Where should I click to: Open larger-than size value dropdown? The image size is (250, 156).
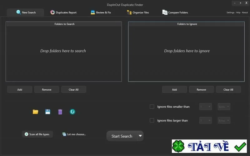205,121
